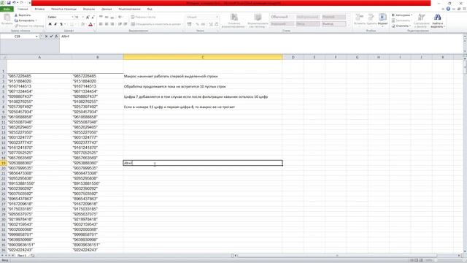Click the Borders icon
Screen dimensions: 467x263
72,24
